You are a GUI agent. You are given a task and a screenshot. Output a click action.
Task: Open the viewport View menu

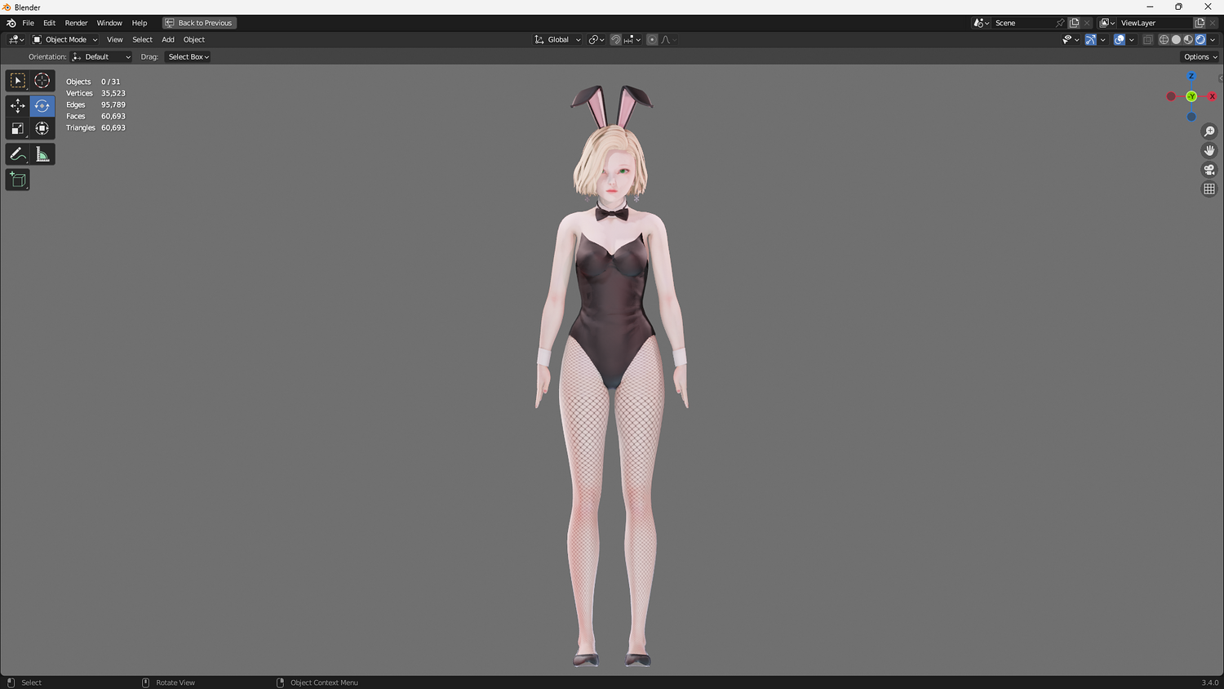114,39
